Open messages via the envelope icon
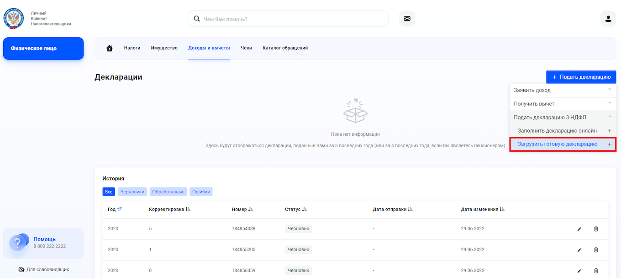 point(407,19)
